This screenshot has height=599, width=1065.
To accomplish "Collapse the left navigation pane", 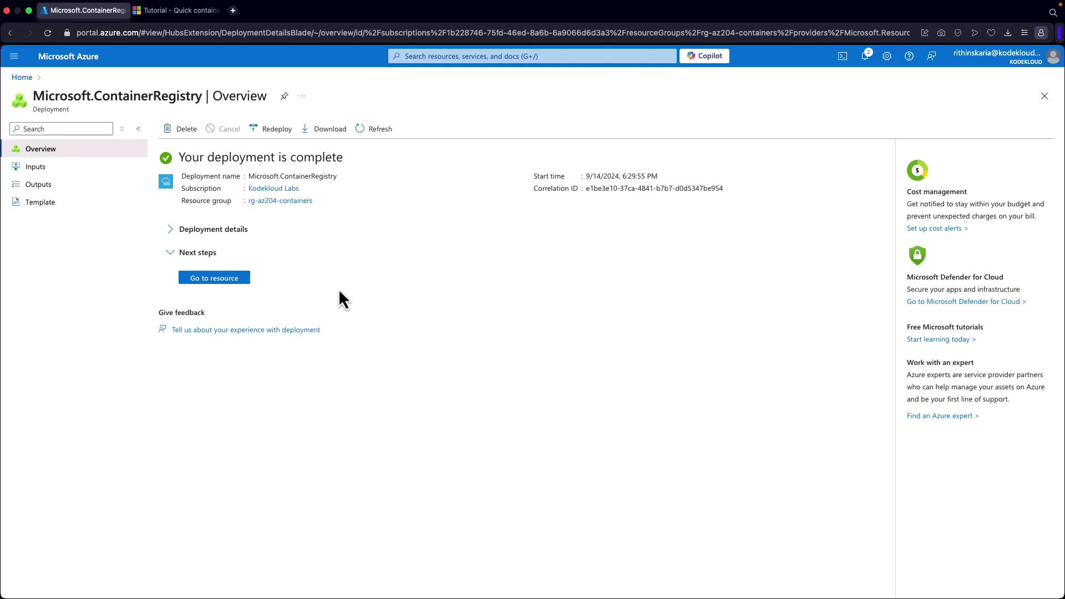I will click(x=139, y=129).
